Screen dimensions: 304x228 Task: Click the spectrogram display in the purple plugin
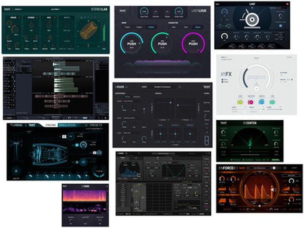pos(85,195)
